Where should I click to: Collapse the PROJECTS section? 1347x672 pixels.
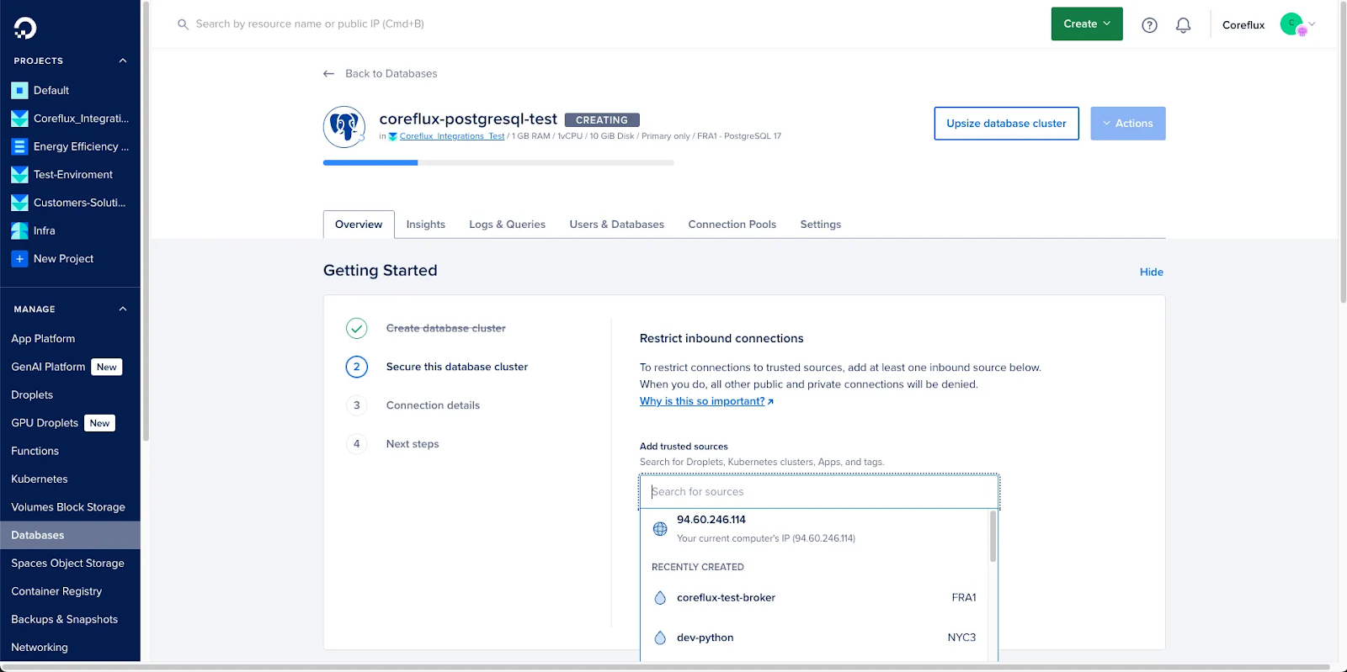(x=123, y=61)
